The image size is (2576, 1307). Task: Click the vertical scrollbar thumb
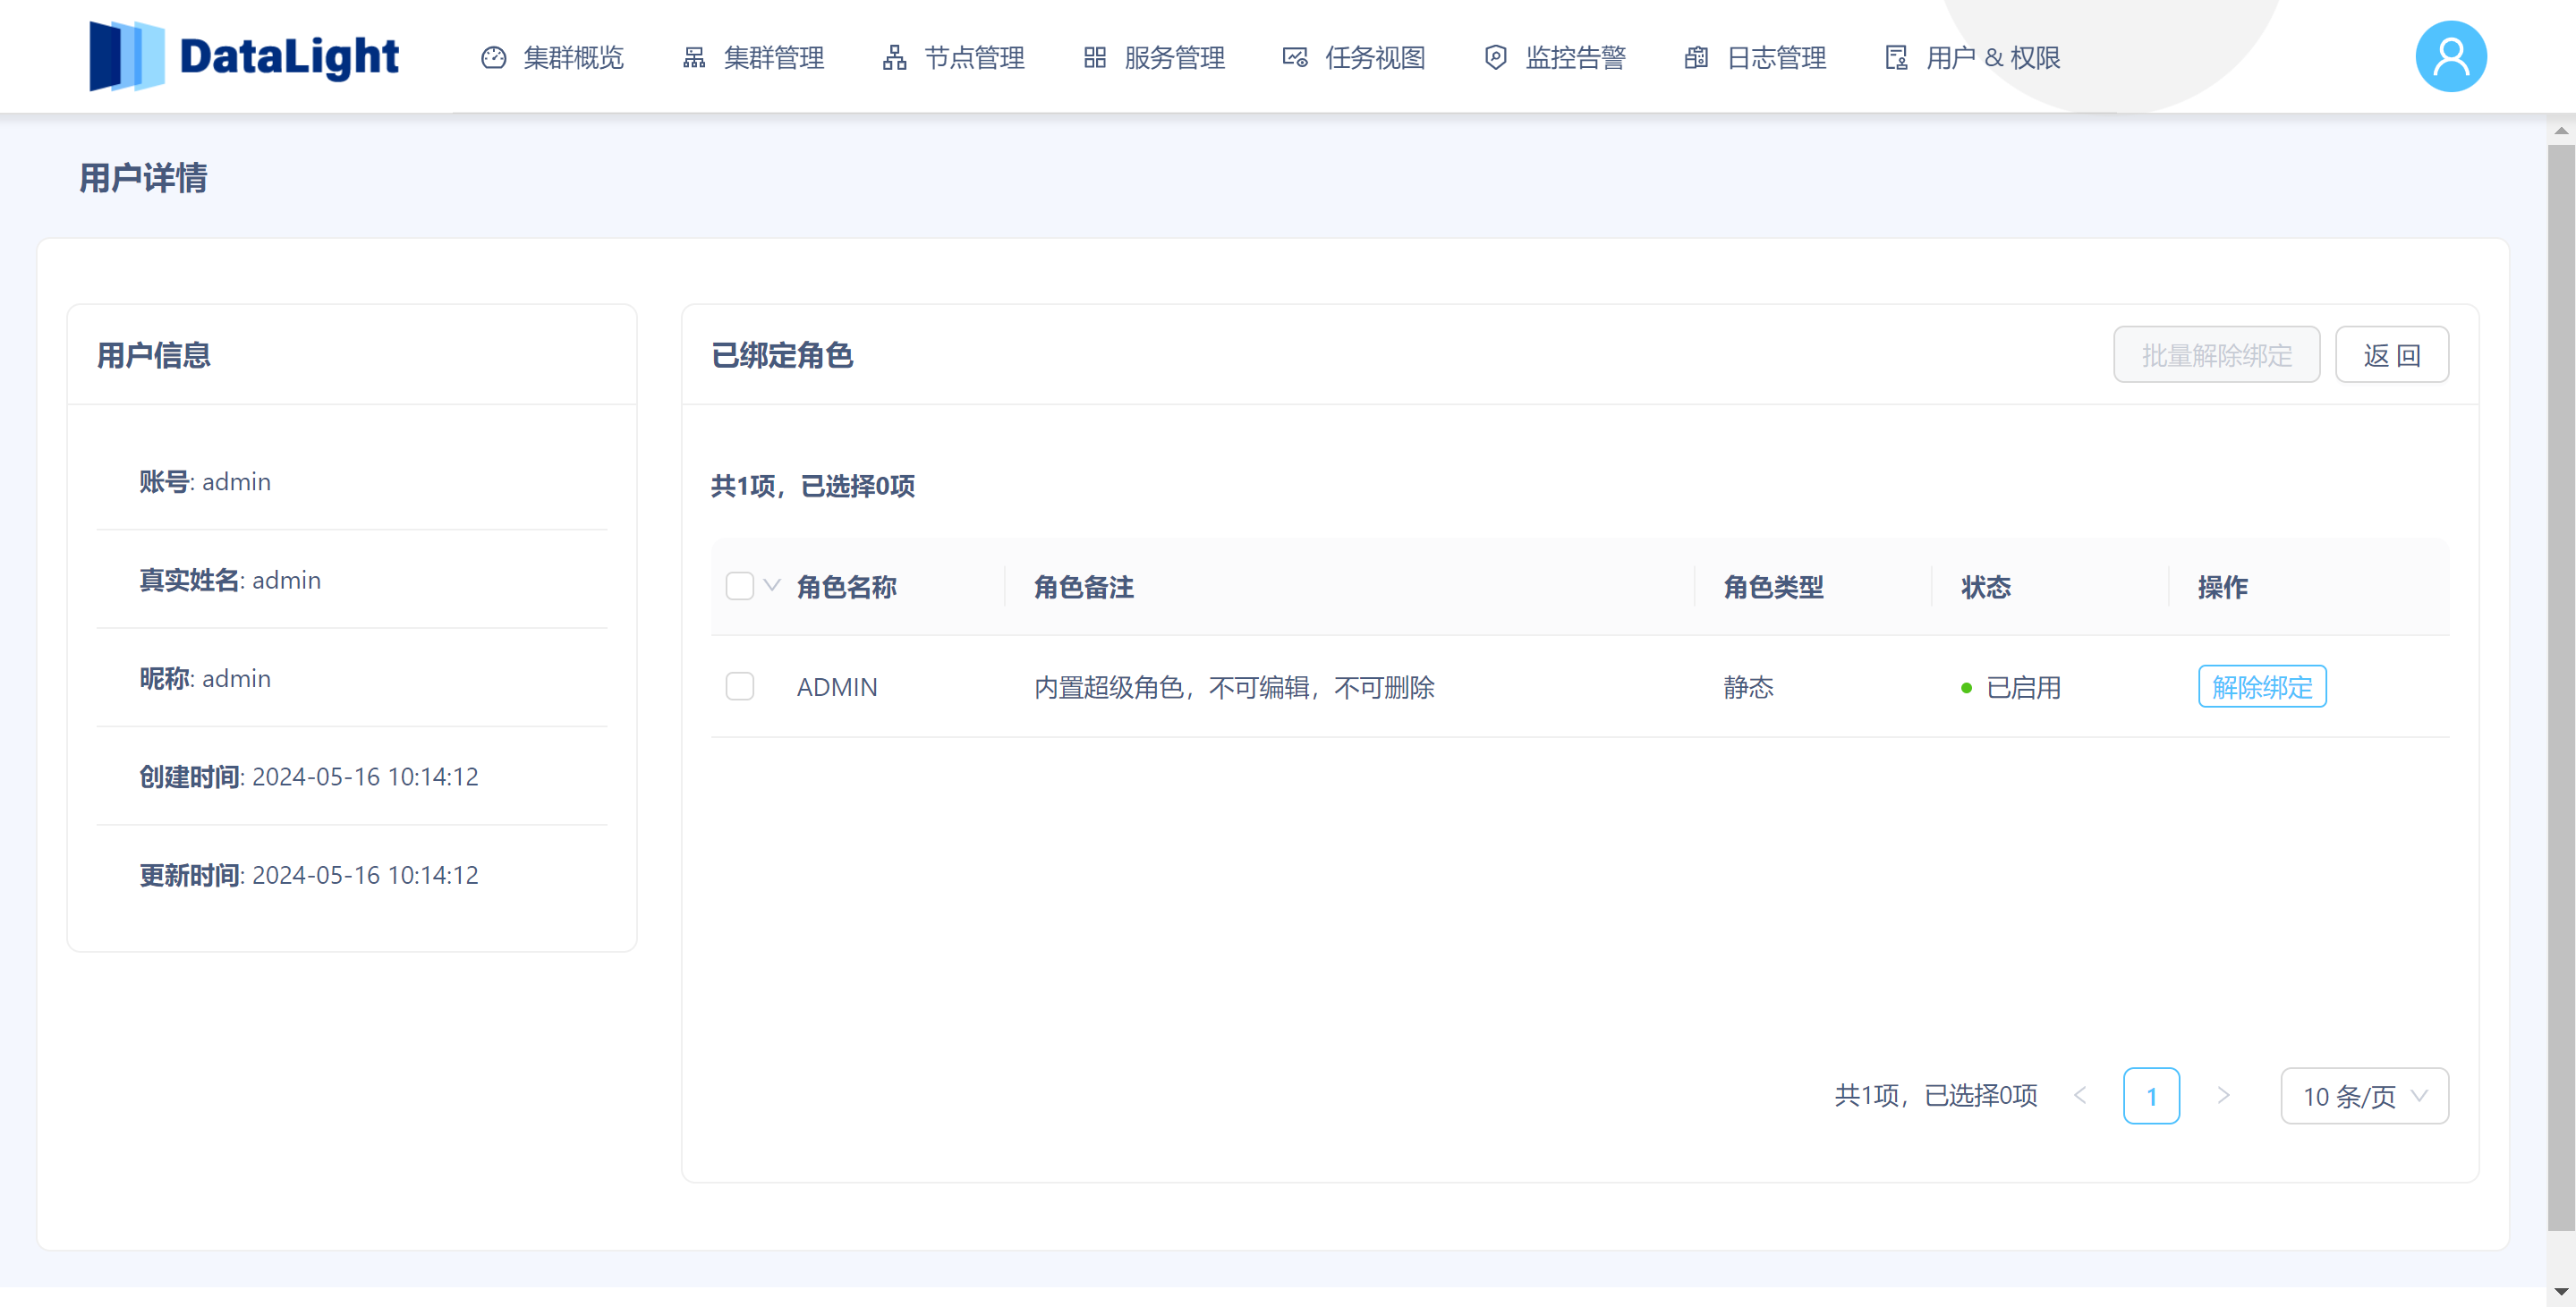coord(2561,688)
